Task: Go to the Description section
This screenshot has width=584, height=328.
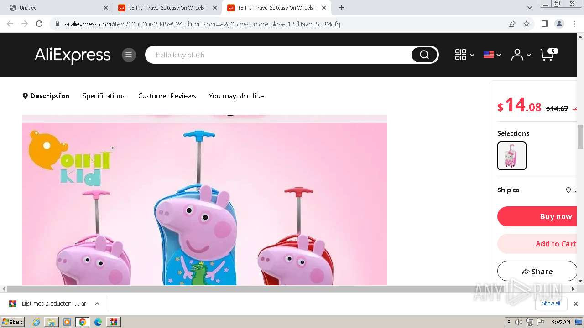Action: [46, 96]
